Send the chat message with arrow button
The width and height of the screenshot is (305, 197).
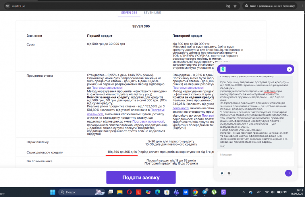point(288,173)
